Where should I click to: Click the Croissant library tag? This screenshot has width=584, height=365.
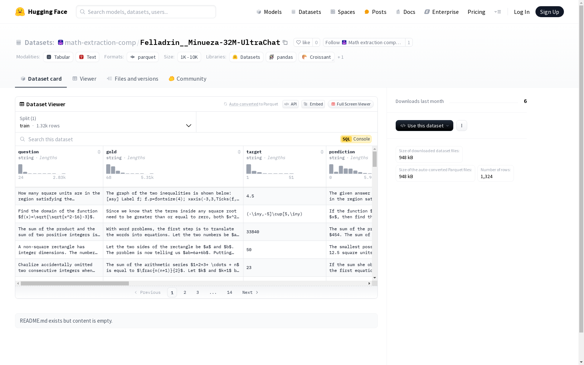(x=316, y=57)
